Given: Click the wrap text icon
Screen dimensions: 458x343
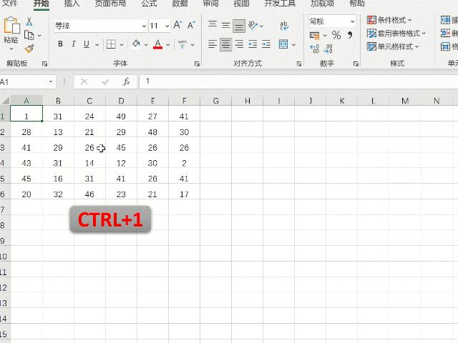Looking at the screenshot, I should click(x=284, y=26).
